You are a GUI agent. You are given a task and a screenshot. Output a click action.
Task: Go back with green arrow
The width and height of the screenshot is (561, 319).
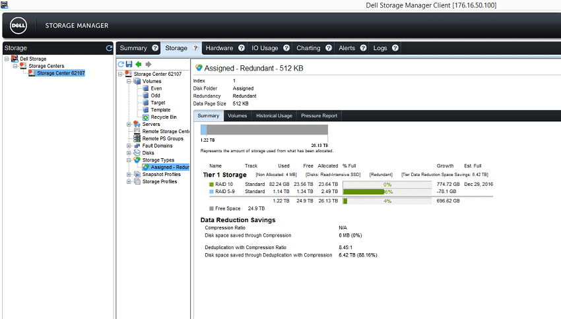[x=139, y=65]
